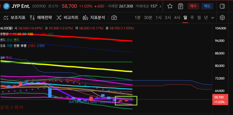Click the 최저 56,900 low marker label
The width and height of the screenshot is (233, 115).
pos(92,102)
